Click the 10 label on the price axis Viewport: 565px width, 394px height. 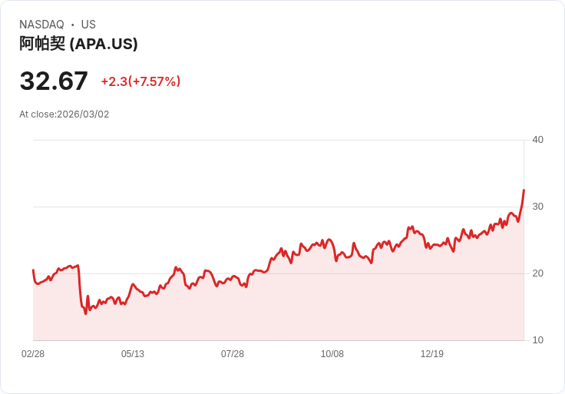click(537, 340)
